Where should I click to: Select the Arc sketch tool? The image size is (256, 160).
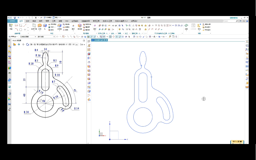pyautogui.click(x=16, y=30)
